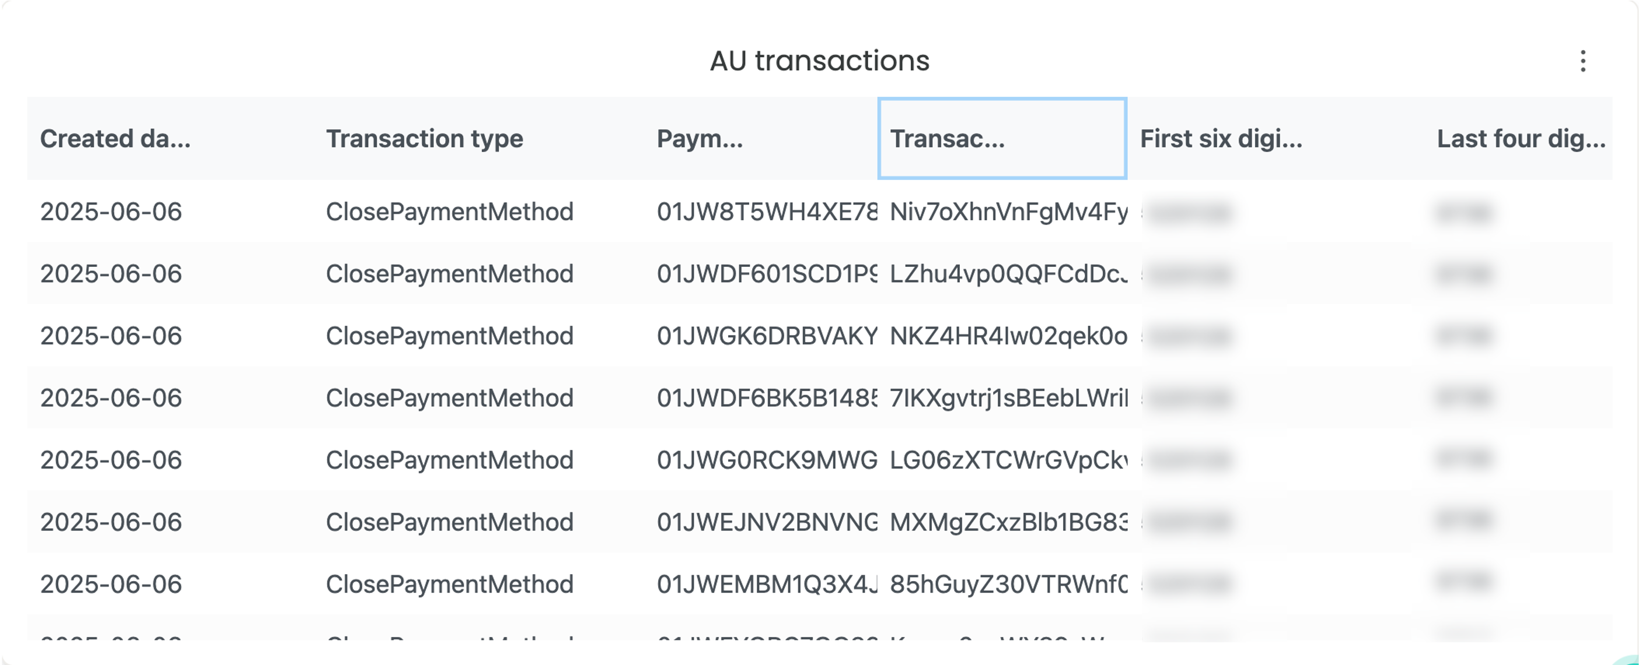Sort by Created date column header
The width and height of the screenshot is (1639, 665).
(115, 139)
